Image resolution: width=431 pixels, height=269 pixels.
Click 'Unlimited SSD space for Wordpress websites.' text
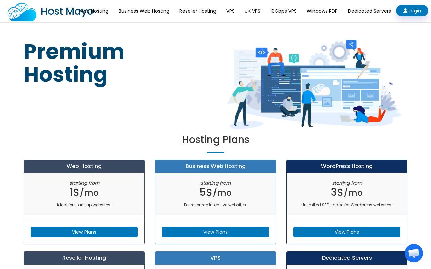click(347, 205)
